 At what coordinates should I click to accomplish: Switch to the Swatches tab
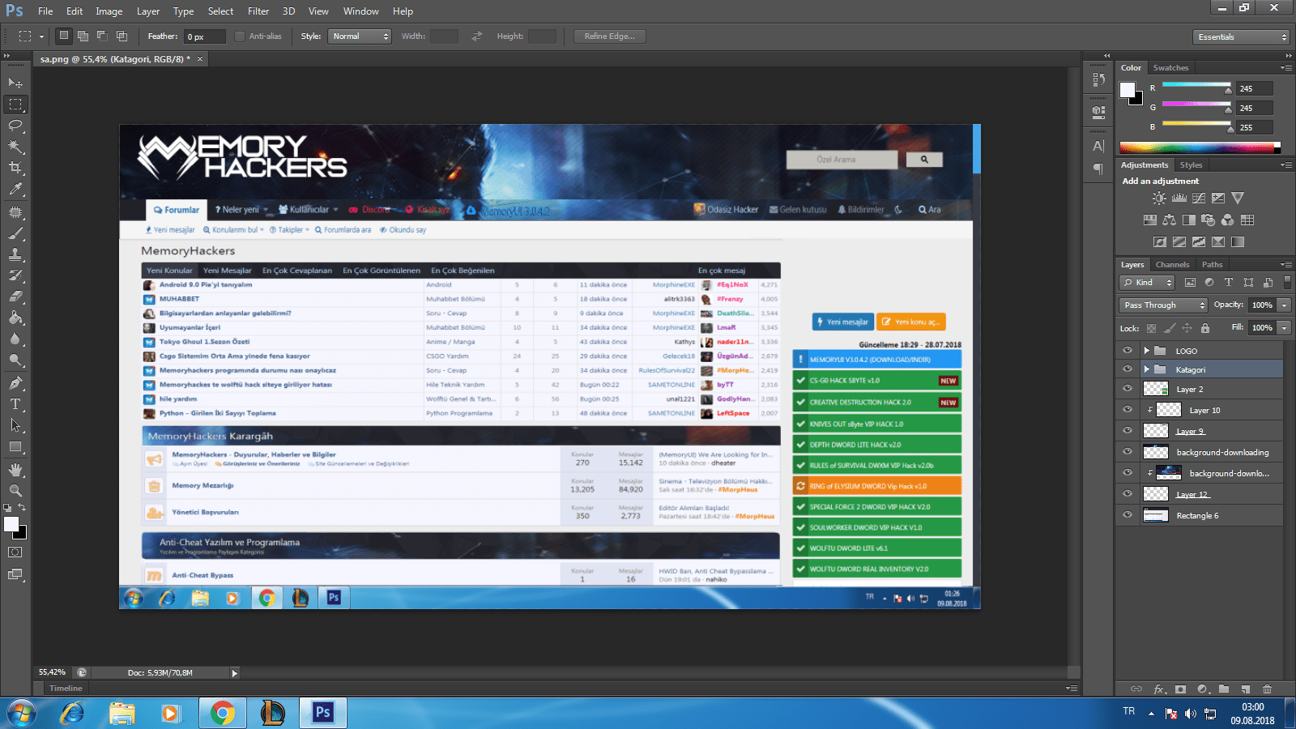coord(1170,68)
